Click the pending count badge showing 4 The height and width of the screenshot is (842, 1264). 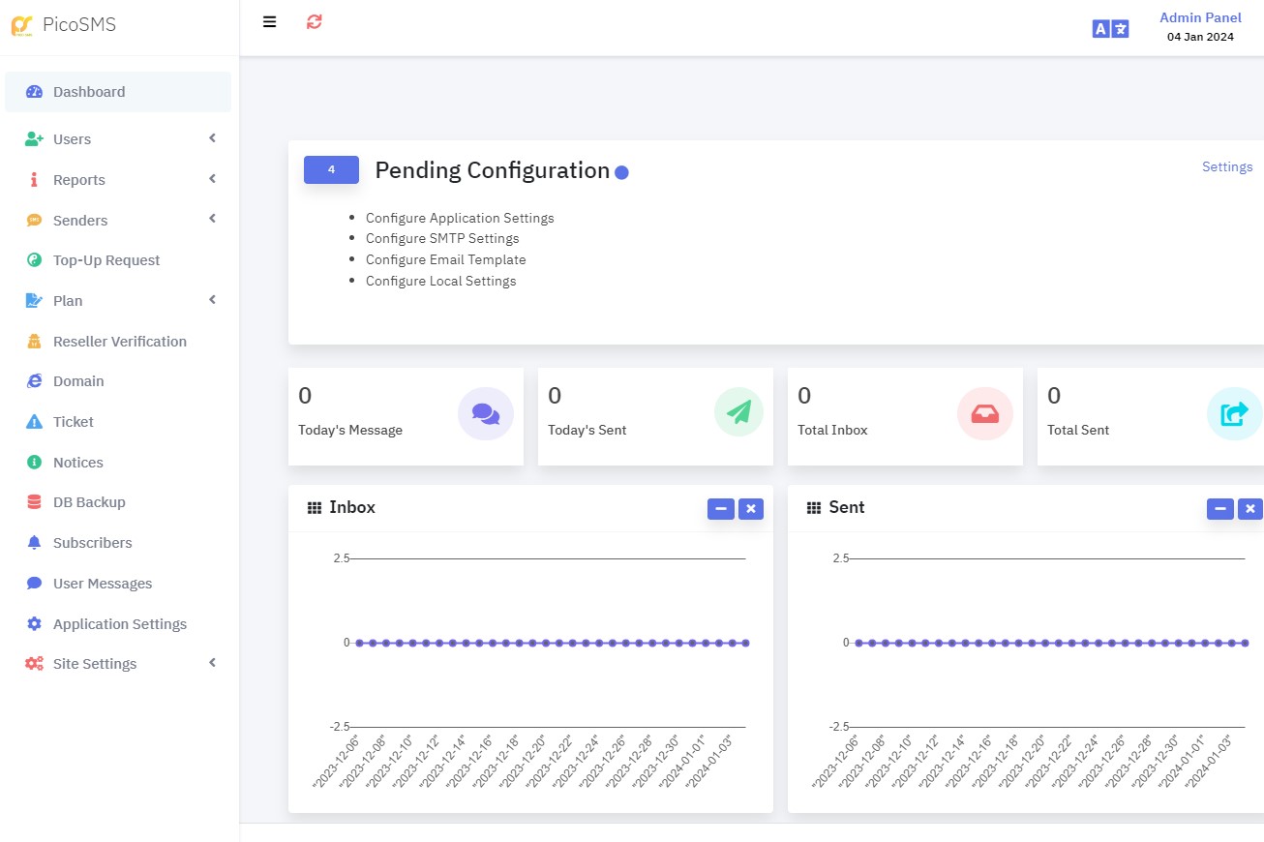click(331, 169)
